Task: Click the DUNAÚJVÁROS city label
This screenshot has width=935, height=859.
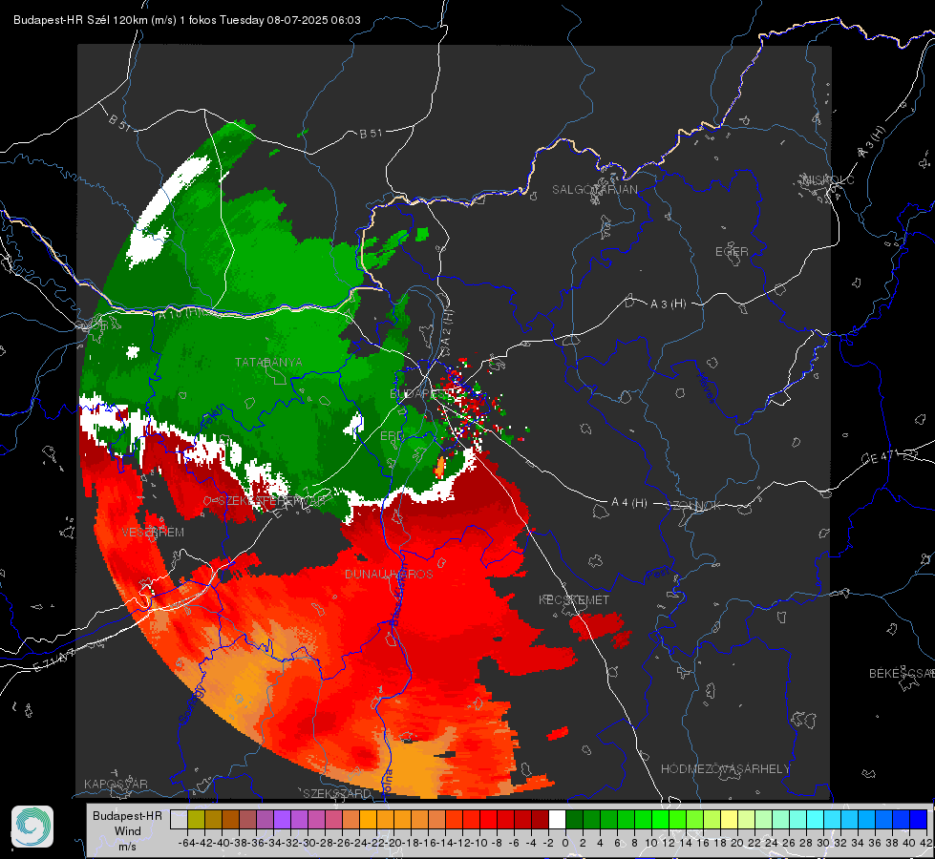Action: 389,574
